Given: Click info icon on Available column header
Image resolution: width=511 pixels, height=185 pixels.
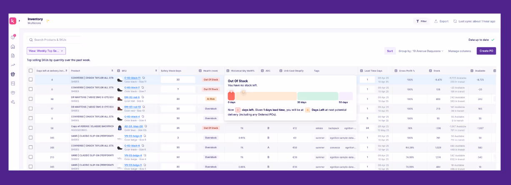Looking at the screenshot, I should click(x=472, y=70).
